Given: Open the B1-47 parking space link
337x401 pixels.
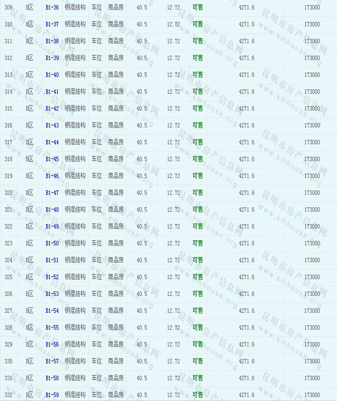Looking at the screenshot, I should pyautogui.click(x=52, y=193).
